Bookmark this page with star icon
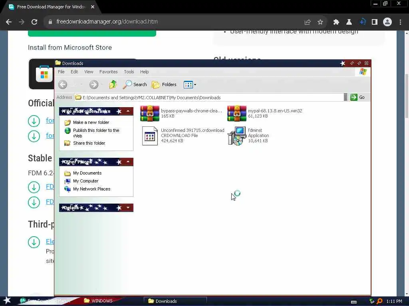The image size is (409, 306). (320, 22)
